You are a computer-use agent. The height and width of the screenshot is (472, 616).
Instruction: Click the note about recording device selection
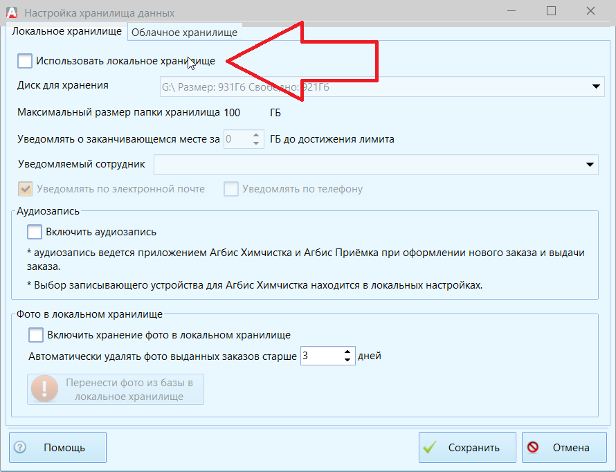255,285
